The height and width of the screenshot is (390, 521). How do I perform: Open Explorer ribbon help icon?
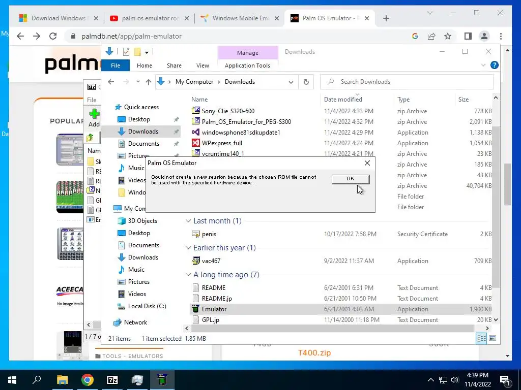[494, 65]
